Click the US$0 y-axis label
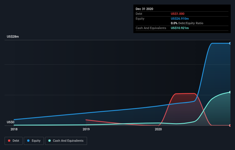Image resolution: width=235 pixels, height=150 pixels. pyautogui.click(x=11, y=122)
